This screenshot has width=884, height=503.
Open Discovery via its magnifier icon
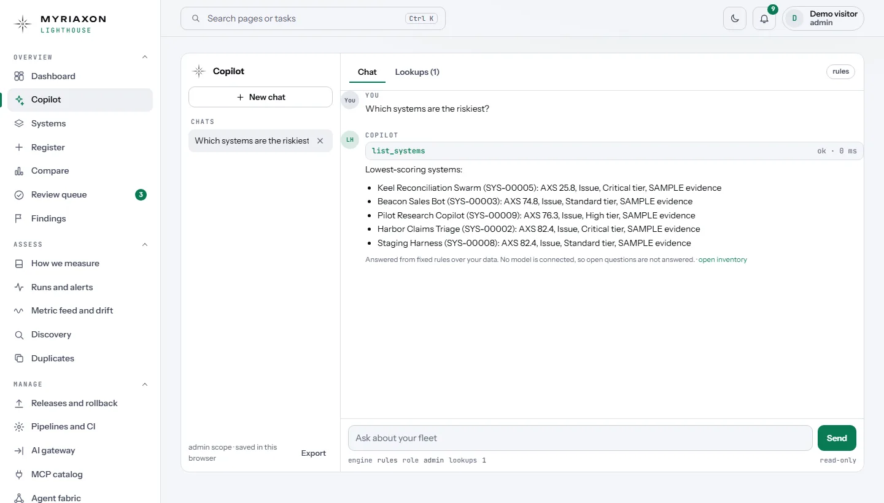19,334
